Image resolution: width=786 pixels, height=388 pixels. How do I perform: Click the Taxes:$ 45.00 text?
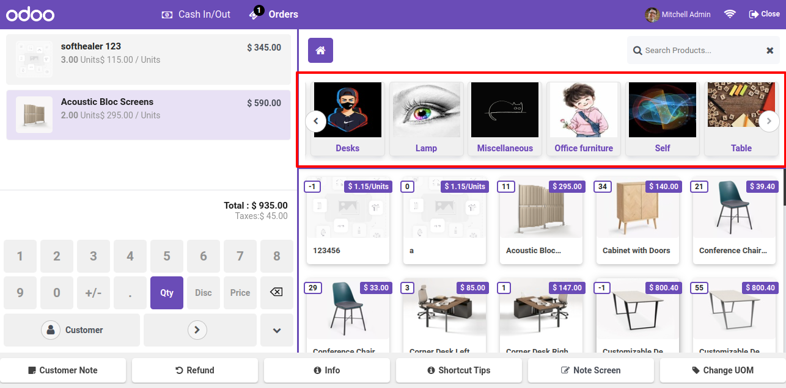click(x=262, y=216)
